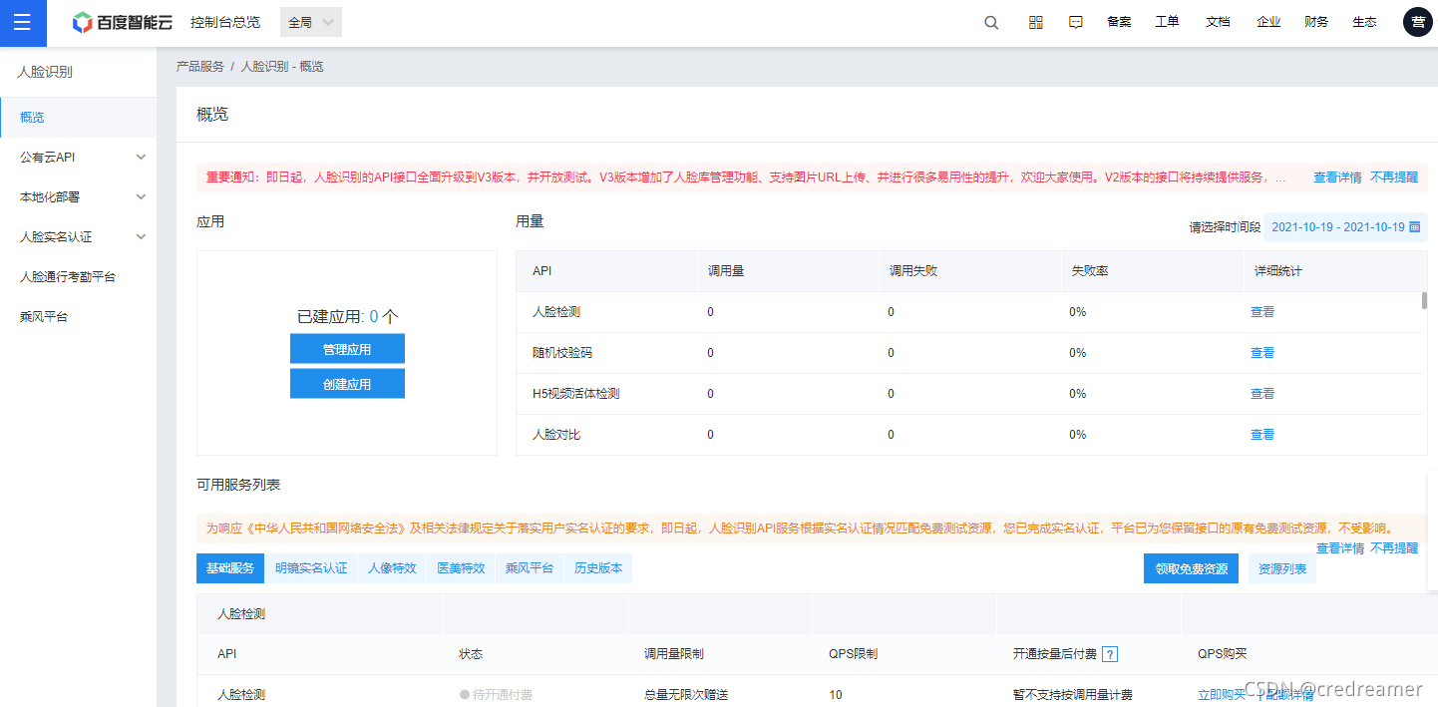Select the 基础服务 tab
This screenshot has width=1438, height=707.
click(230, 568)
